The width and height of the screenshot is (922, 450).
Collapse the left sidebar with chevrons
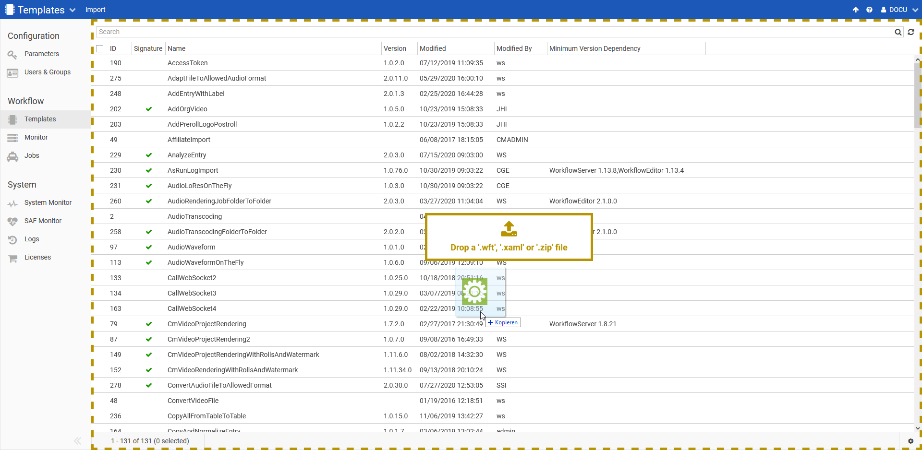pos(77,441)
